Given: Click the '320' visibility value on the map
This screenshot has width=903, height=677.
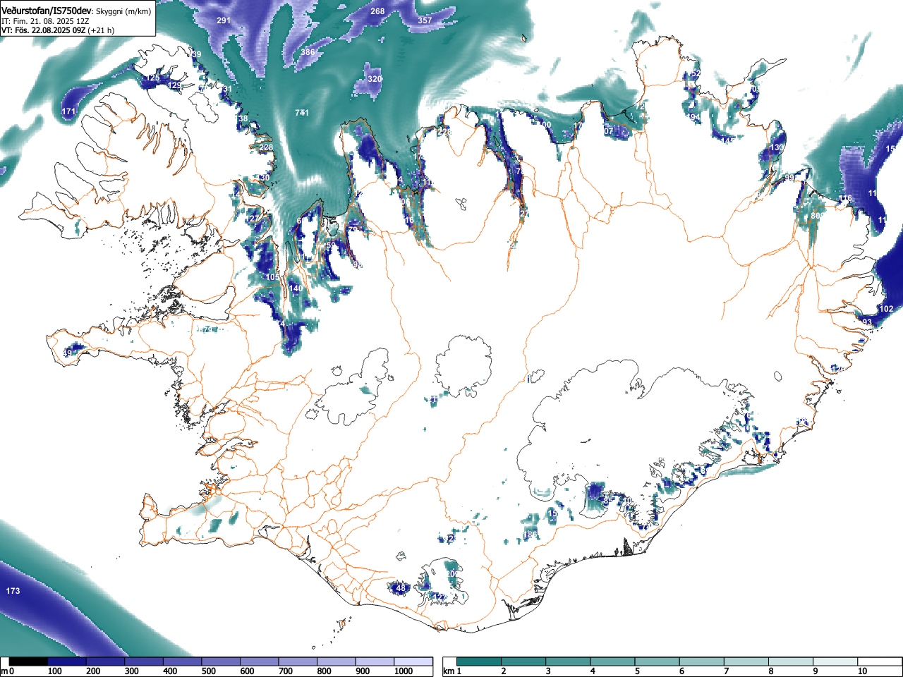Looking at the screenshot, I should [375, 79].
